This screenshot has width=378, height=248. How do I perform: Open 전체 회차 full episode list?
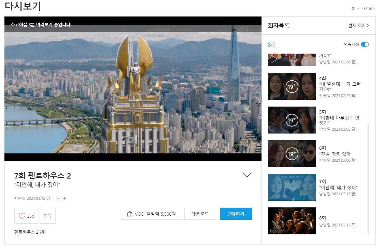(358, 25)
